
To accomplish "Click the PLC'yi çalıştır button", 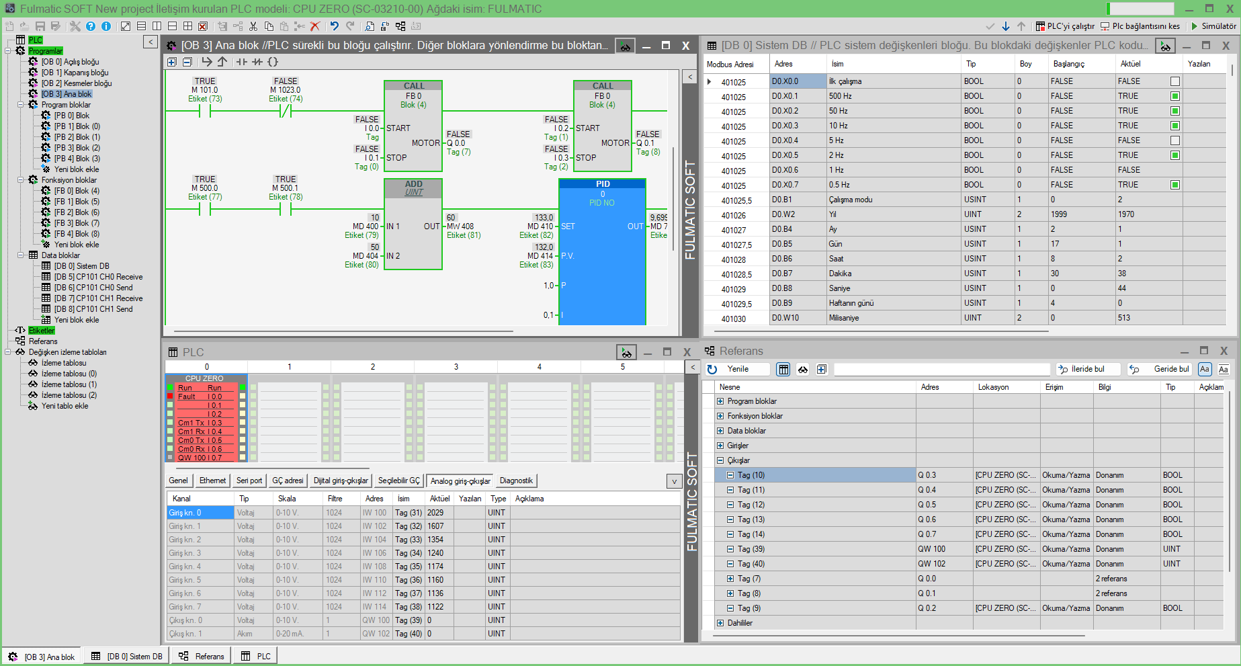I will (x=1065, y=26).
